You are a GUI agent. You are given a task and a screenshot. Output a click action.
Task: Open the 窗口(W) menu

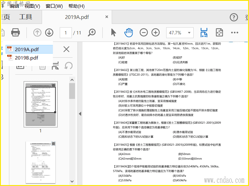(54, 6)
